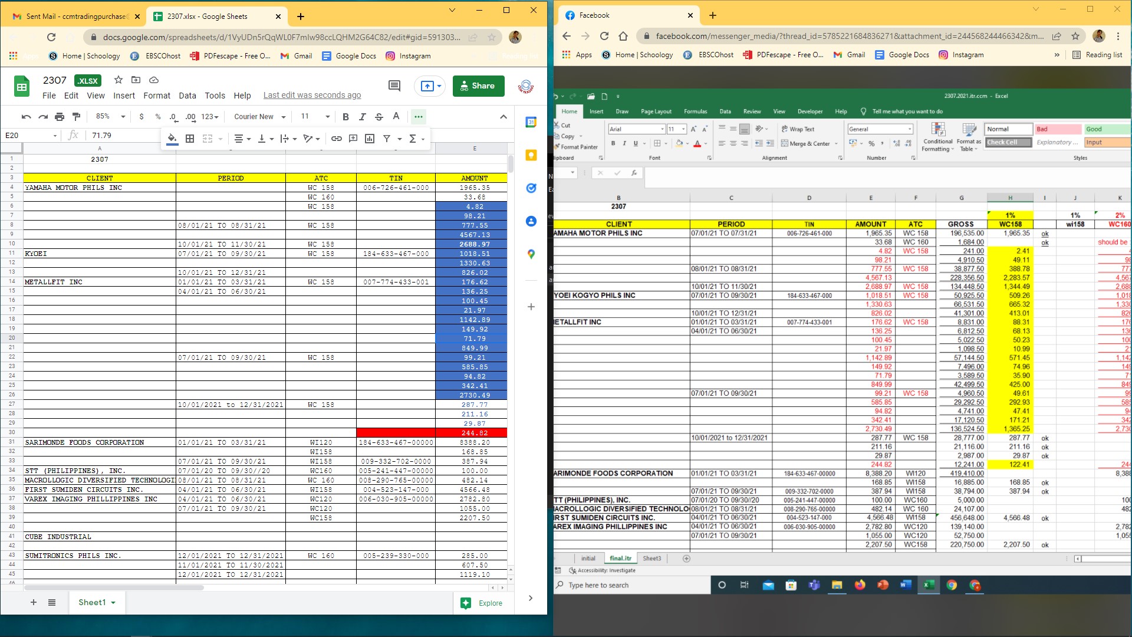1132x637 pixels.
Task: Toggle strikethrough in Google Sheets toolbar
Action: point(379,117)
